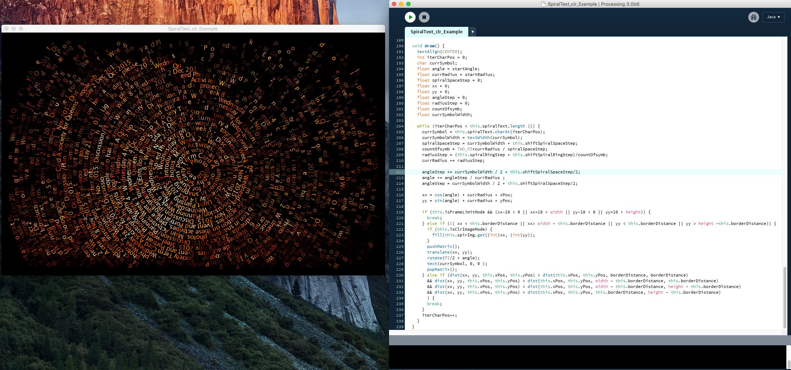Close the Processing editor window

pos(394,4)
